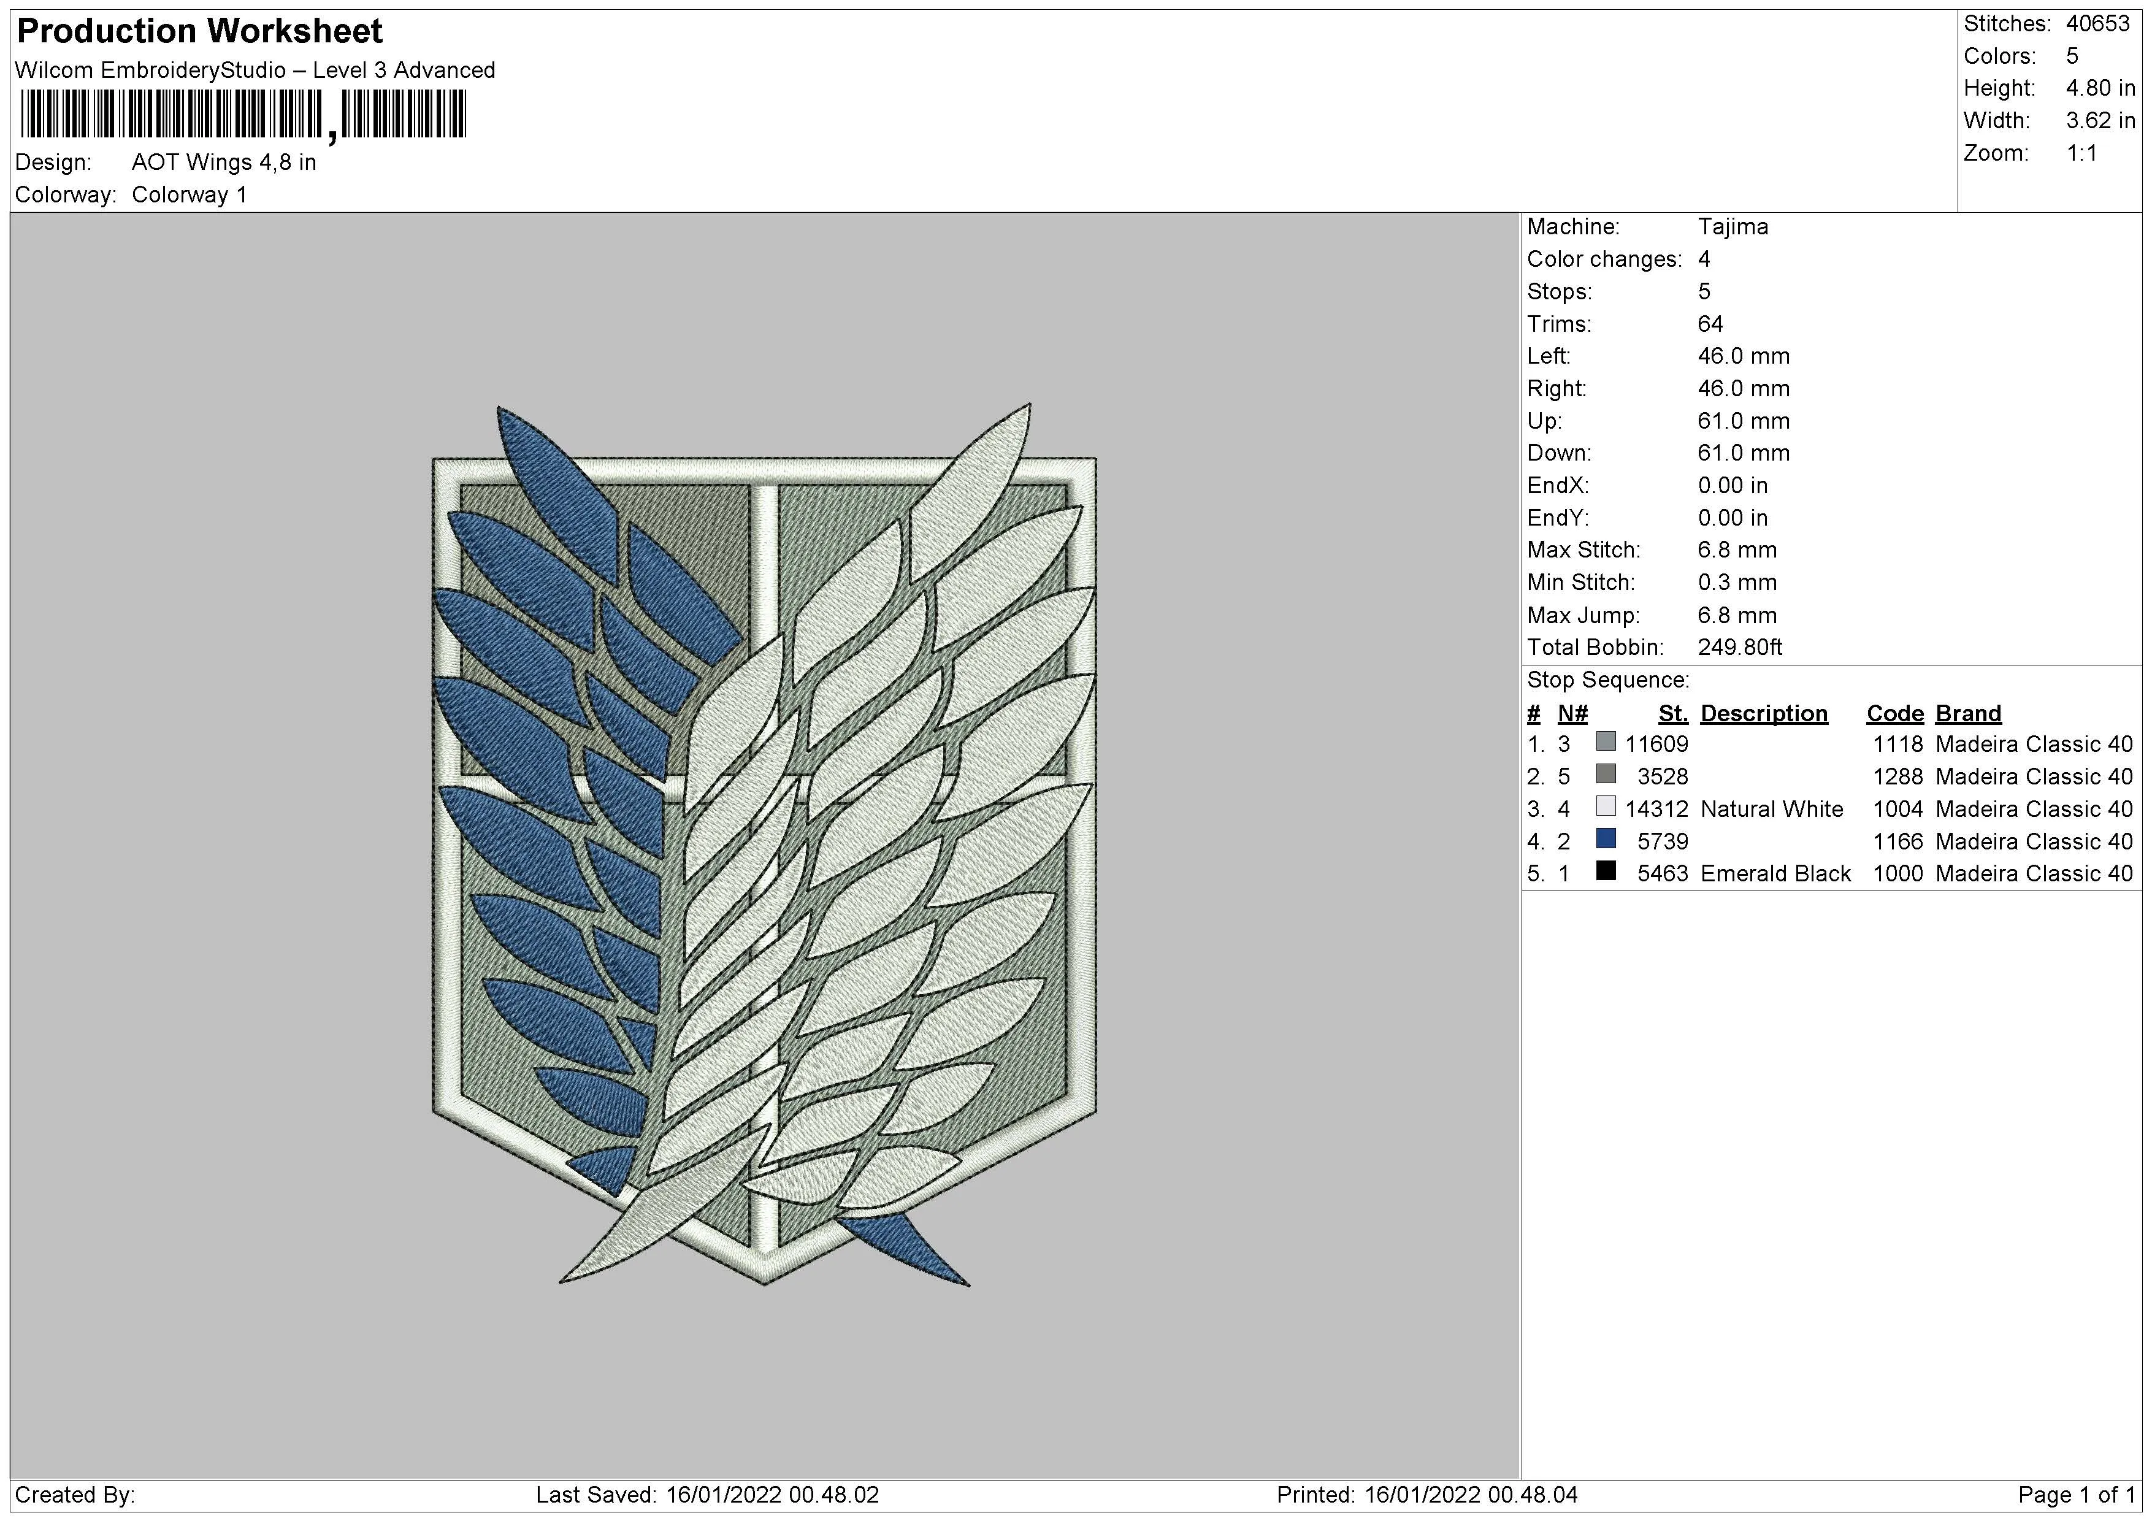Image resolution: width=2152 pixels, height=1521 pixels.
Task: Click the Trims value 64
Action: 1710,324
